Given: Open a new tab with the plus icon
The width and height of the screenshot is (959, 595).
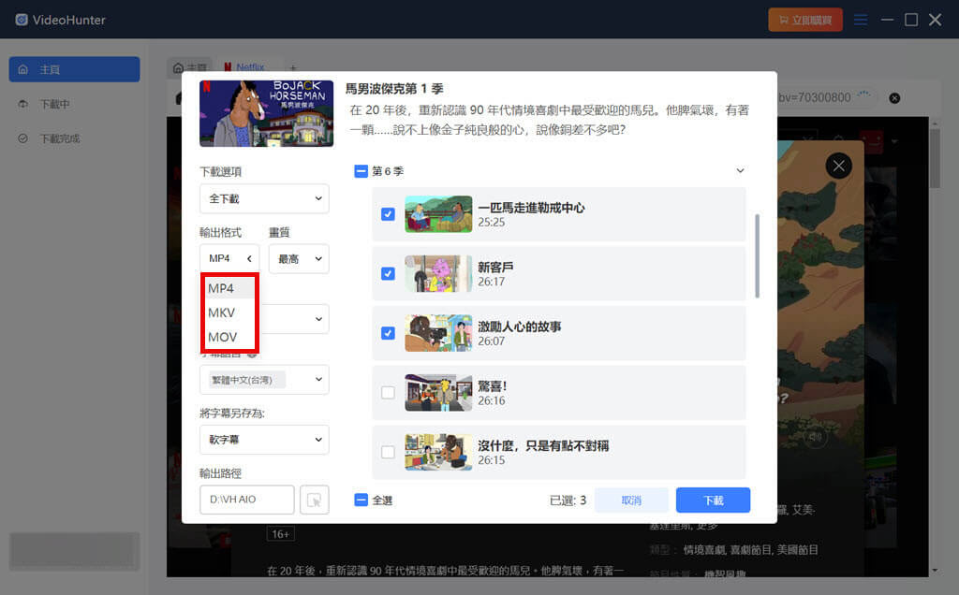Looking at the screenshot, I should pos(292,67).
